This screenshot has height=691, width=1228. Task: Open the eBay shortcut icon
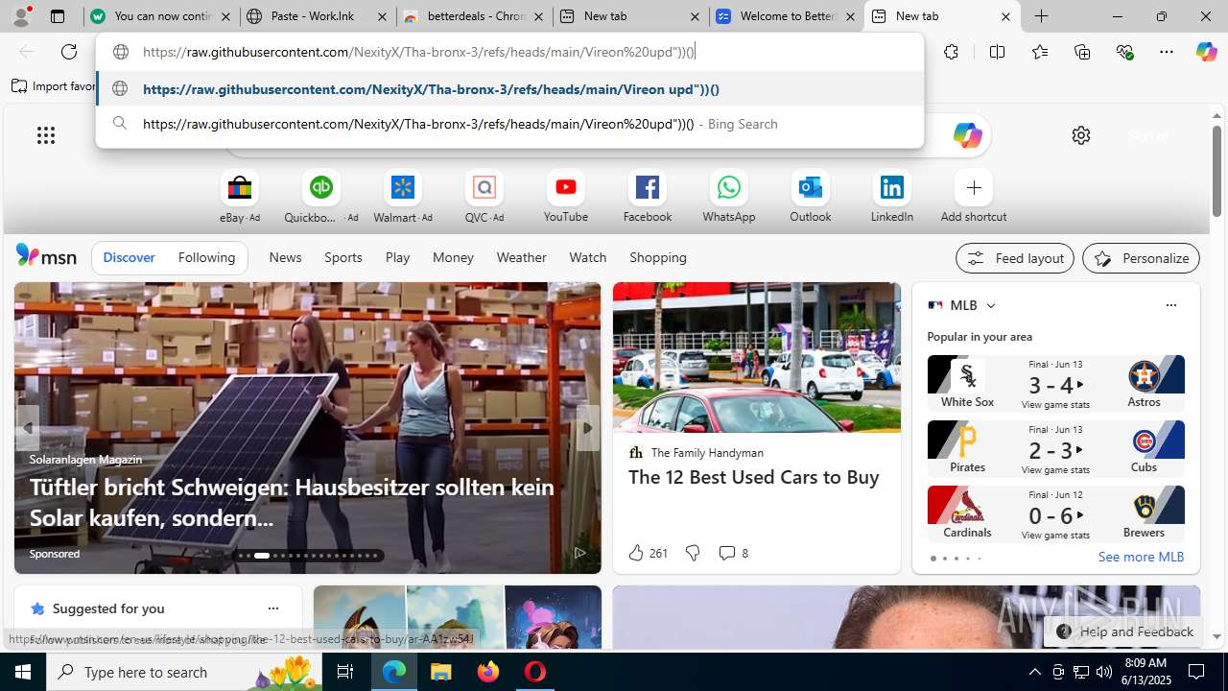tap(239, 187)
